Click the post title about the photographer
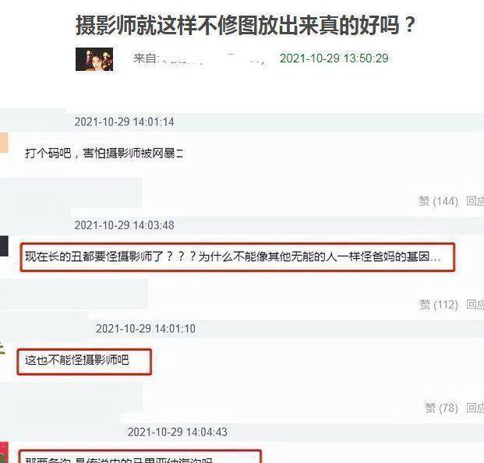This screenshot has width=484, height=463. 246,25
